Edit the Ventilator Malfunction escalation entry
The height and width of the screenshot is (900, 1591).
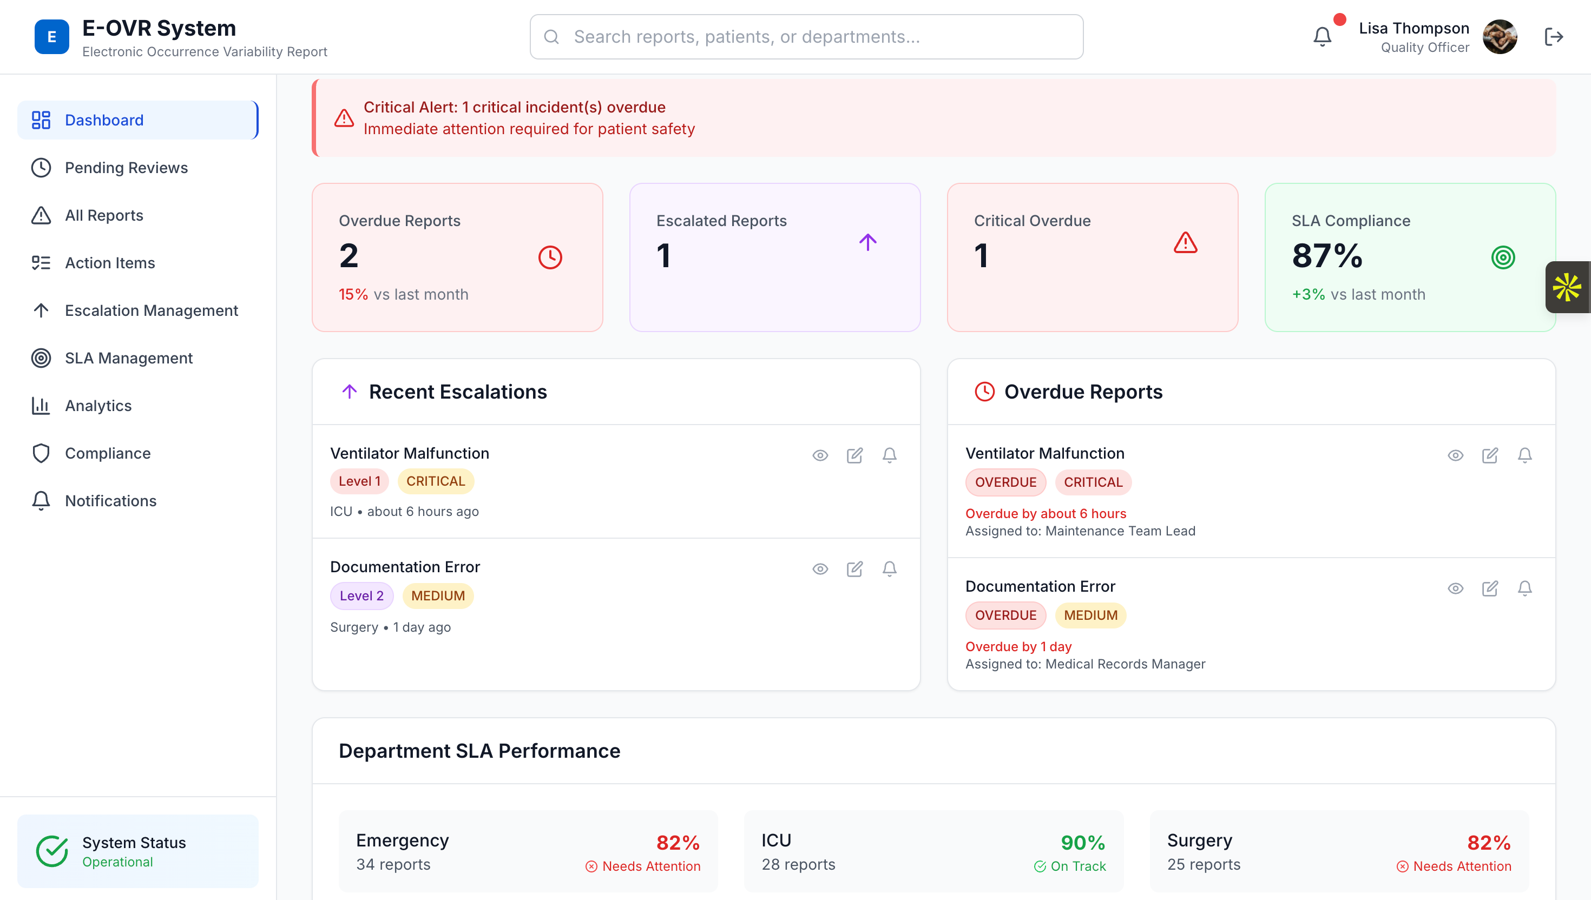[854, 455]
